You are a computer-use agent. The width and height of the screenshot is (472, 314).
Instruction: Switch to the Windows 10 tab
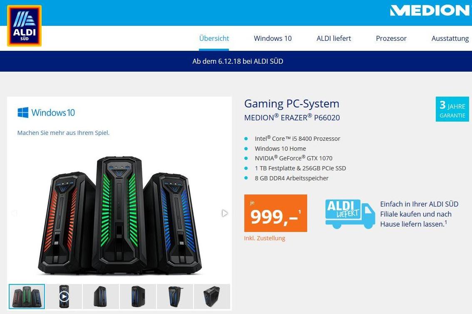[x=273, y=39]
